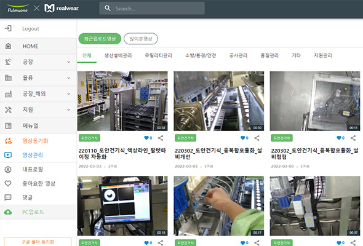This screenshot has width=363, height=246.
Task: Click the PC업로드 cloud upload icon
Action: (8, 212)
